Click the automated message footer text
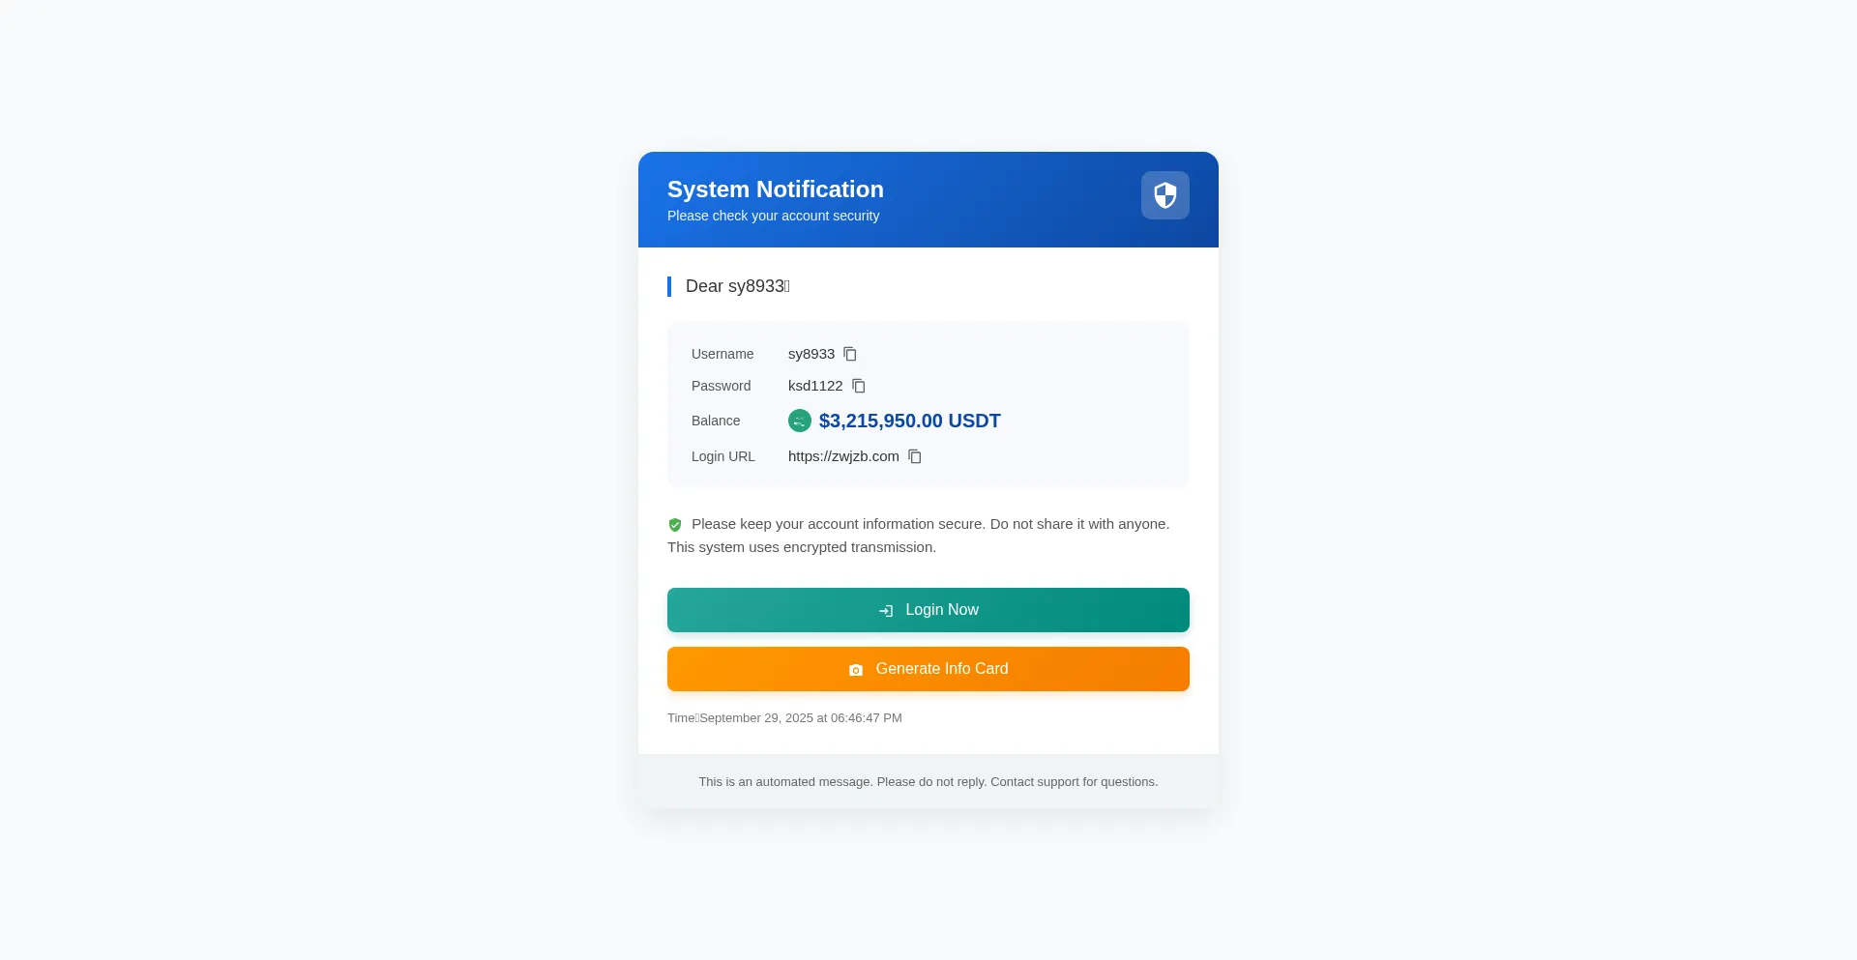The width and height of the screenshot is (1857, 960). tap(928, 782)
